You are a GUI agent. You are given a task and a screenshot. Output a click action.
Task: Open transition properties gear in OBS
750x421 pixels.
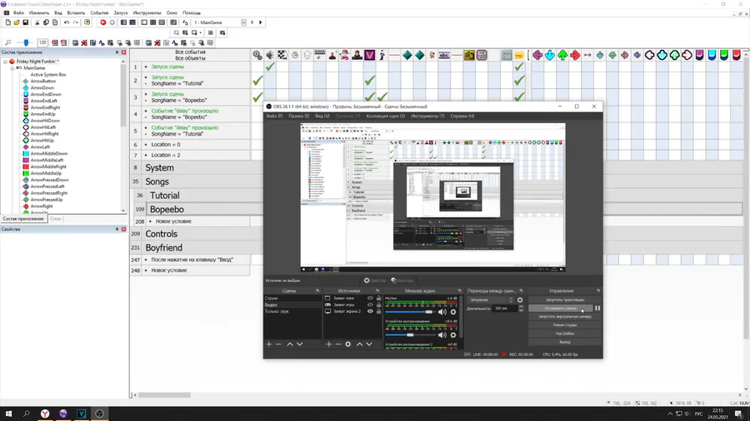click(520, 300)
